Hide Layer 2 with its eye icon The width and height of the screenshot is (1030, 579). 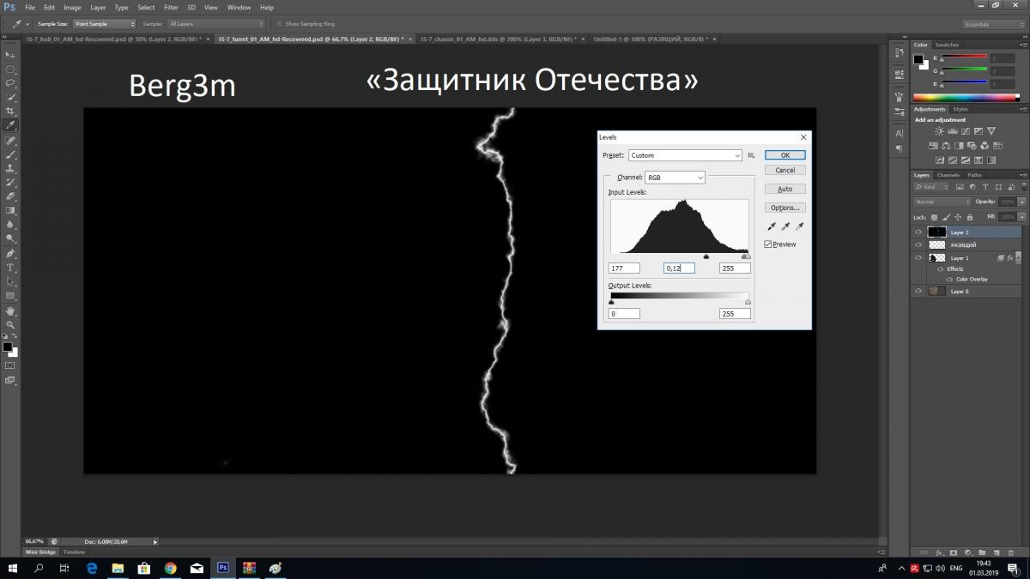click(x=918, y=232)
